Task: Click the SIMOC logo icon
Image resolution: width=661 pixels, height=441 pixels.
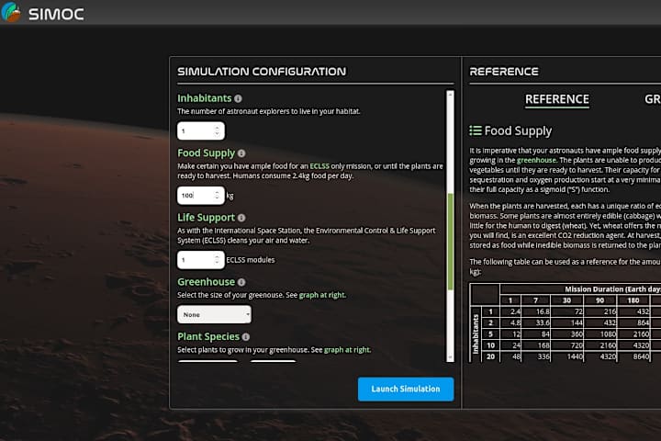Action: (11, 12)
